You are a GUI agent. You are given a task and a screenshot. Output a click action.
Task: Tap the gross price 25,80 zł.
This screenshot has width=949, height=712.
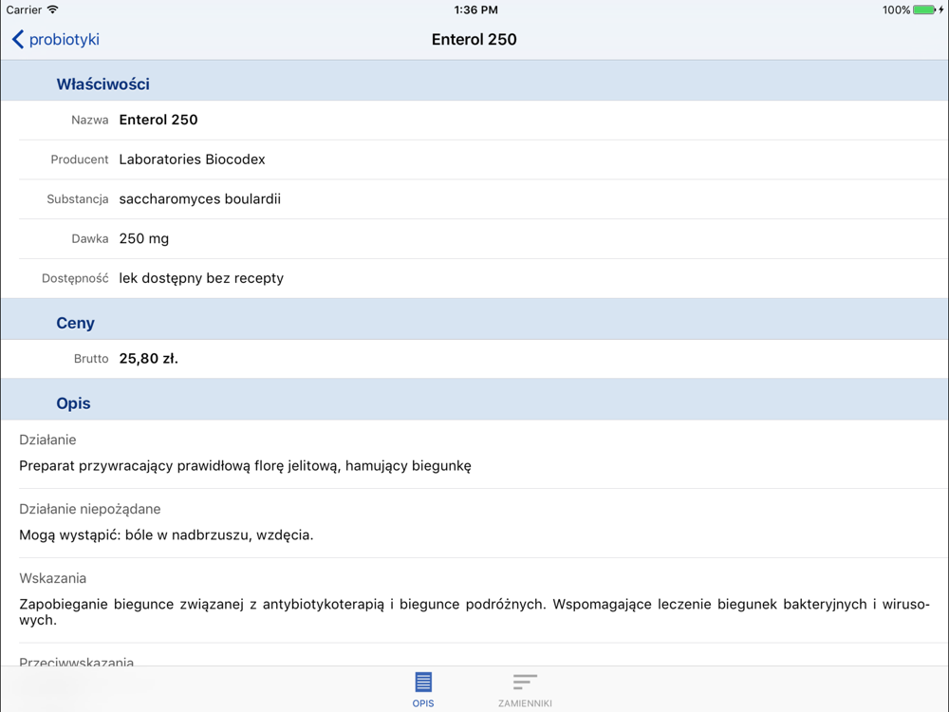[x=148, y=359]
